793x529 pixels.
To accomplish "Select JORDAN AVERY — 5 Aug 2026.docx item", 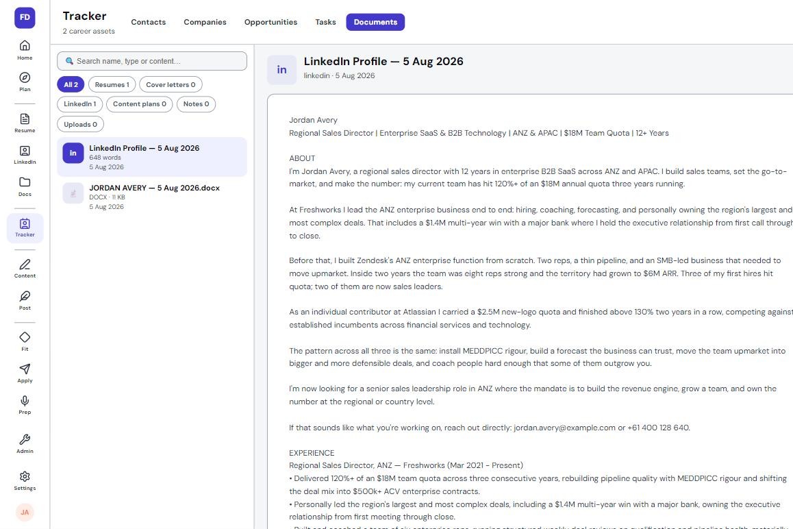I will click(x=152, y=197).
